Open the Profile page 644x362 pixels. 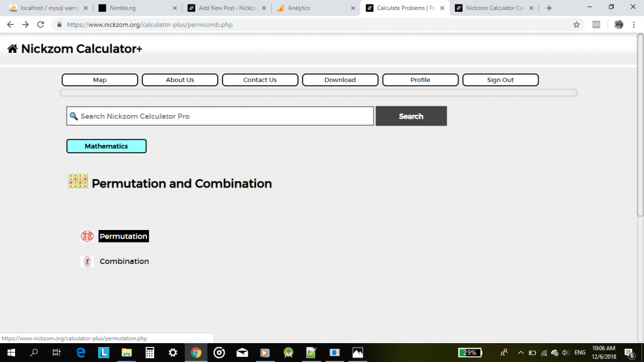pyautogui.click(x=420, y=80)
